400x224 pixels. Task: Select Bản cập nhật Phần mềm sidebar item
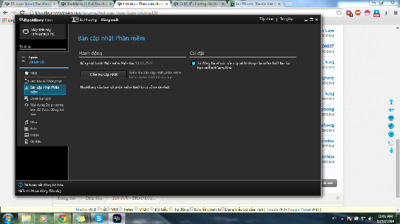click(45, 90)
